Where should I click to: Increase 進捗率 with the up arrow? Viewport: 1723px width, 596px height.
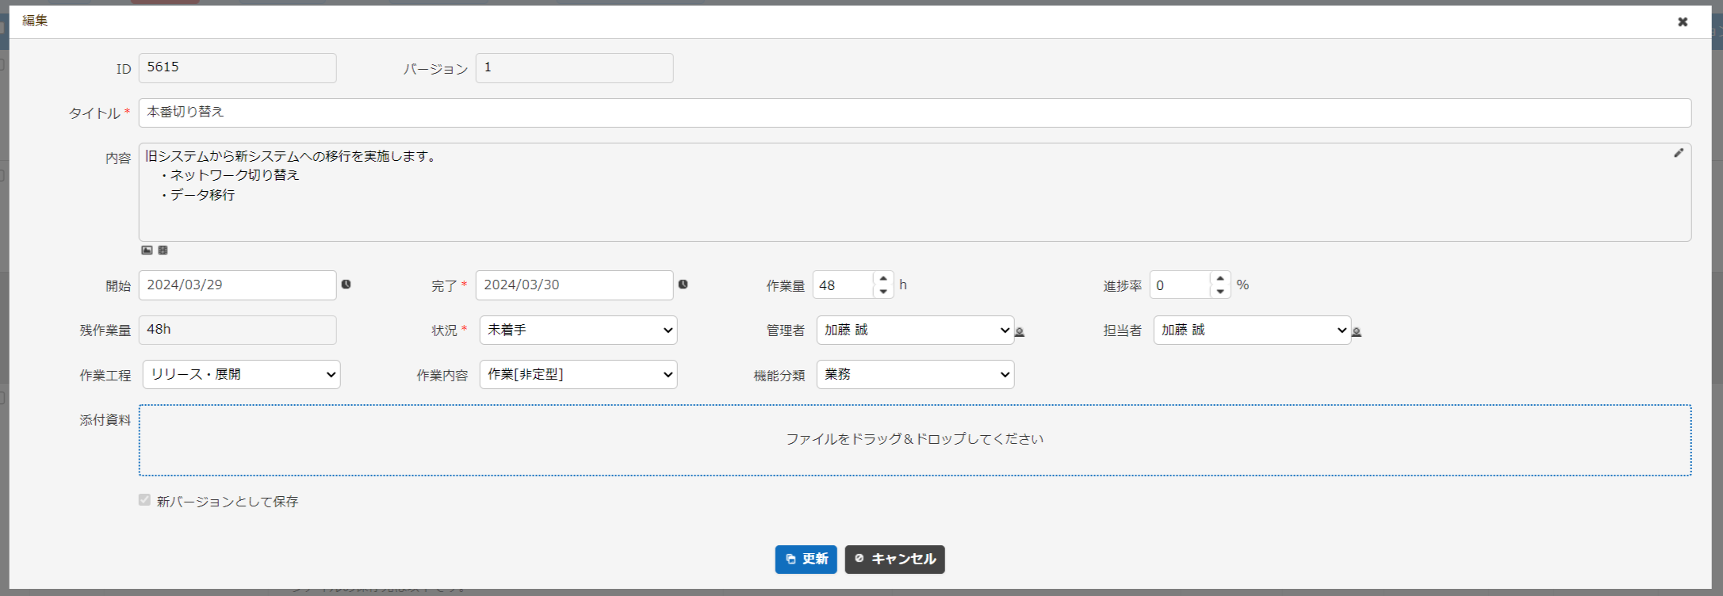pyautogui.click(x=1220, y=278)
